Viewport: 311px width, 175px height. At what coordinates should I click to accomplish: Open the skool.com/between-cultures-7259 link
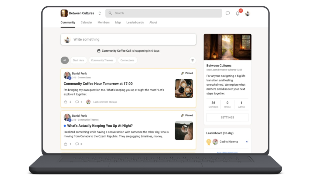[x=224, y=70]
